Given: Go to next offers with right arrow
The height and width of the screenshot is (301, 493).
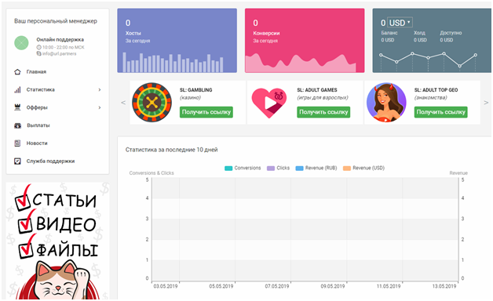Looking at the screenshot, I should (x=486, y=103).
